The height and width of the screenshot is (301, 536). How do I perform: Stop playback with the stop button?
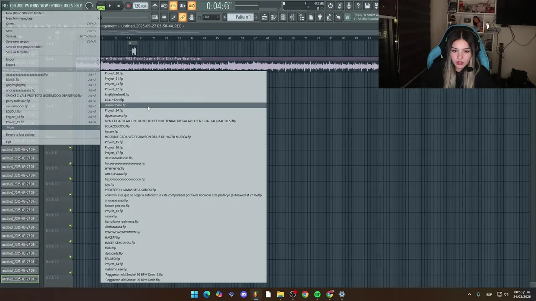tap(119, 6)
